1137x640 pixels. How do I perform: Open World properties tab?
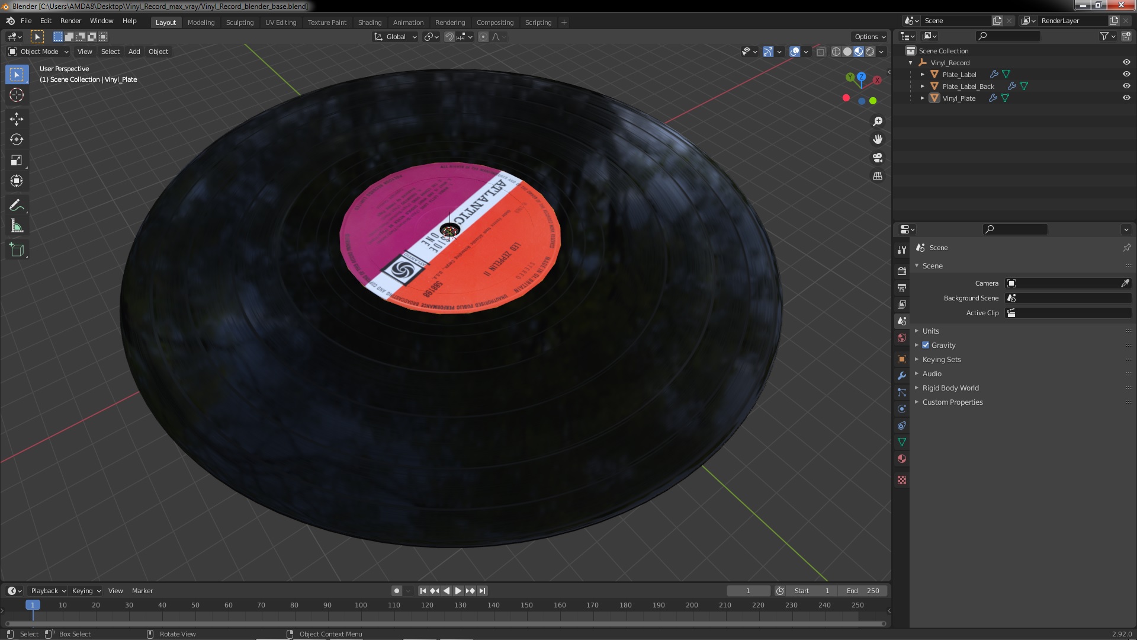(902, 338)
